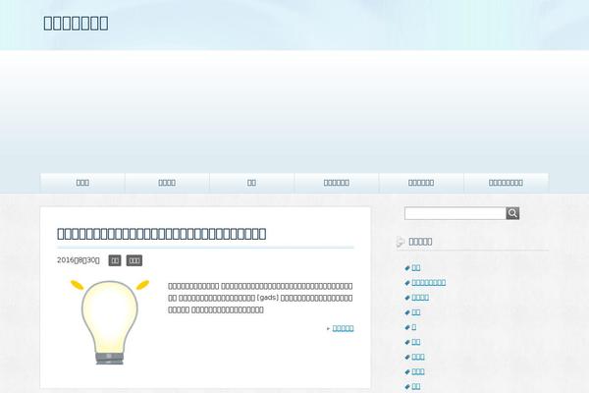Open the four-character sidebar category link
The height and width of the screenshot is (393, 589).
point(420,298)
